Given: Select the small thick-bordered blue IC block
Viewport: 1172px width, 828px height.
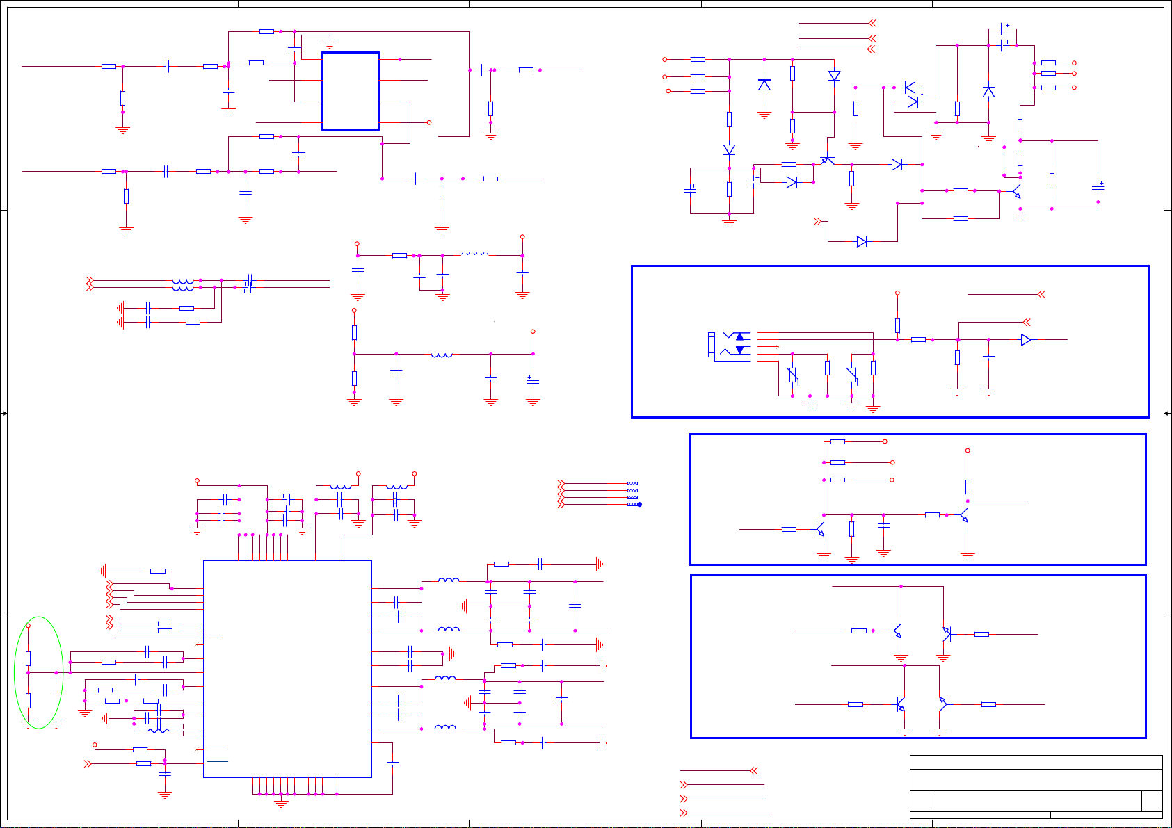Looking at the screenshot, I should pyautogui.click(x=350, y=91).
